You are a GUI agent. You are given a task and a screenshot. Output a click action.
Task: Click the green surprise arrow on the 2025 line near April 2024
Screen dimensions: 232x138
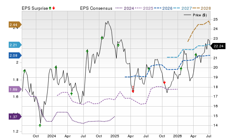71,94
